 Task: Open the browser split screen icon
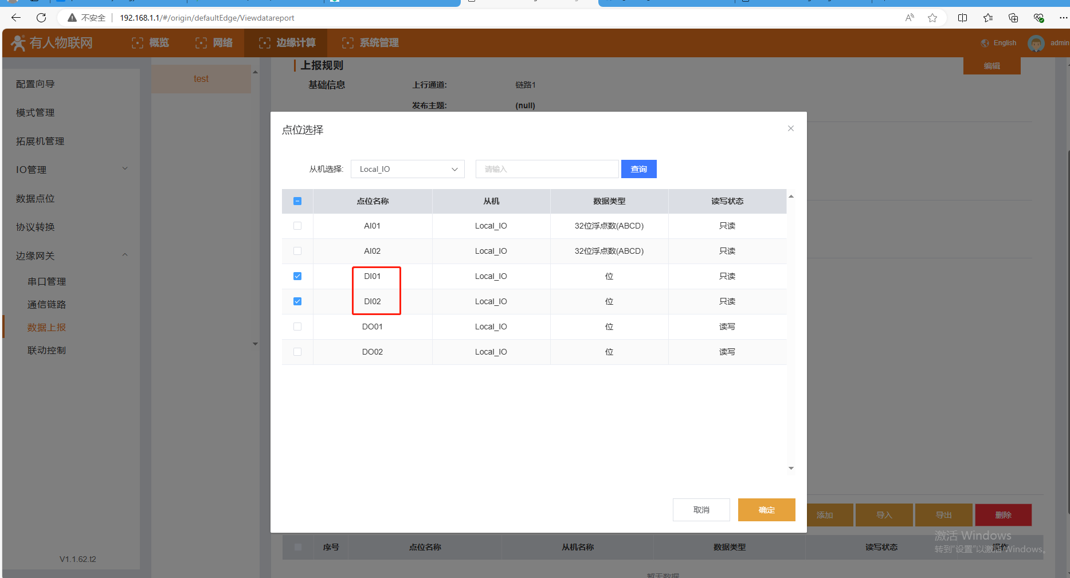pyautogui.click(x=962, y=18)
